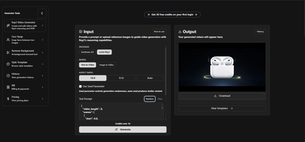Open Bill billing & payments

(25, 87)
